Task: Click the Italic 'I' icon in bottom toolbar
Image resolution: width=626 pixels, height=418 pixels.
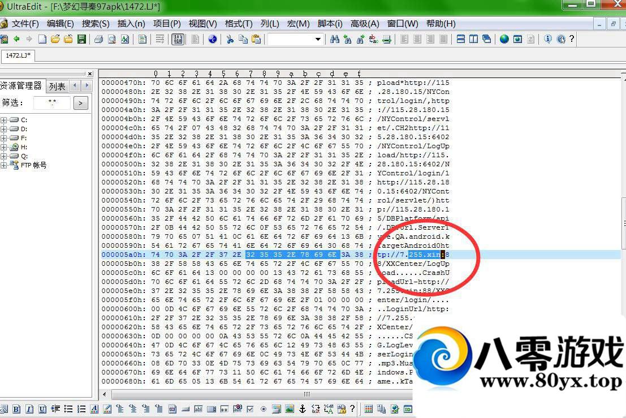Action: 29,409
